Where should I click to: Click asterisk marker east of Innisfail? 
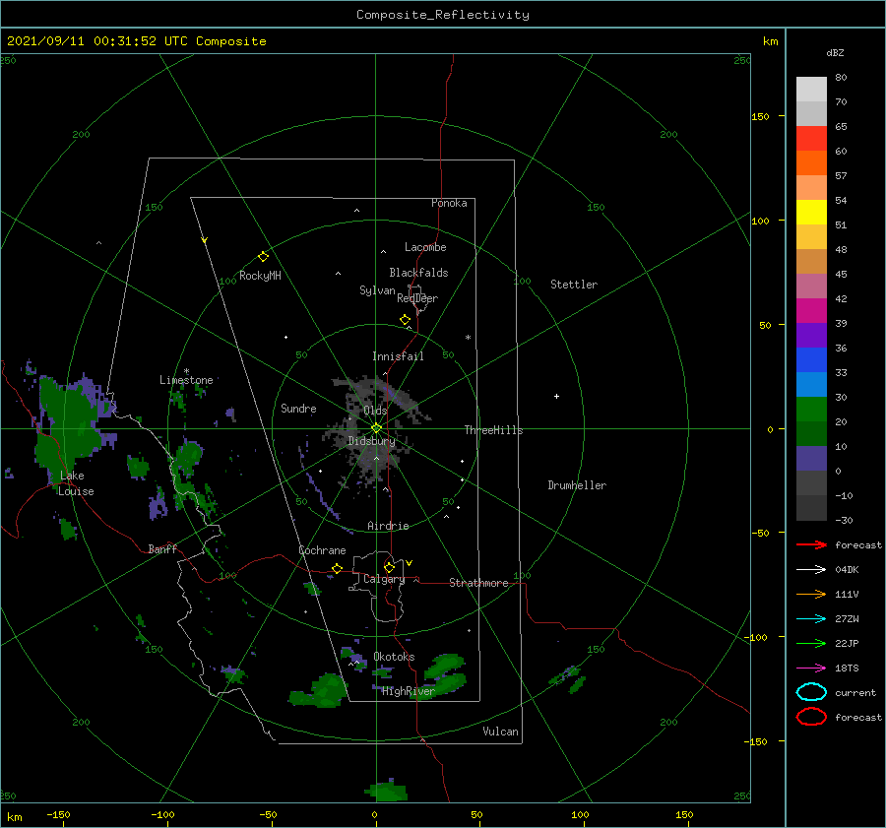coord(468,338)
